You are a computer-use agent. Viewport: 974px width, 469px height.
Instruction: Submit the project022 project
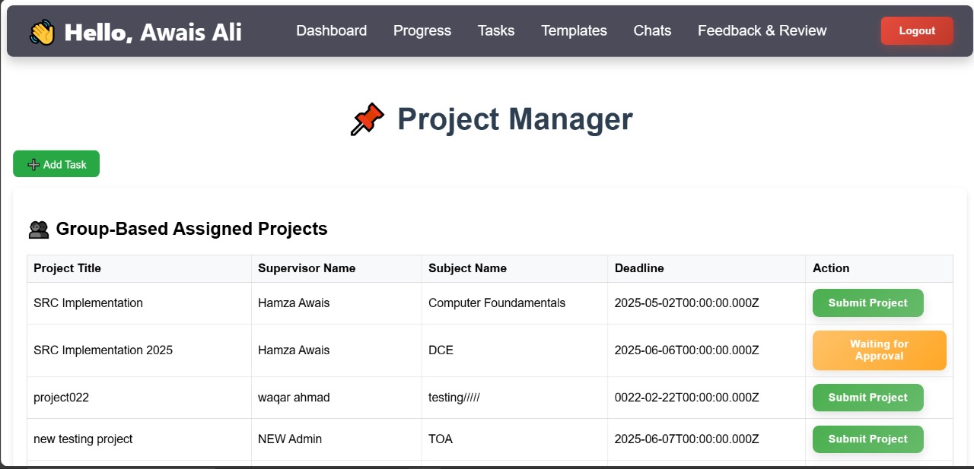(x=867, y=398)
